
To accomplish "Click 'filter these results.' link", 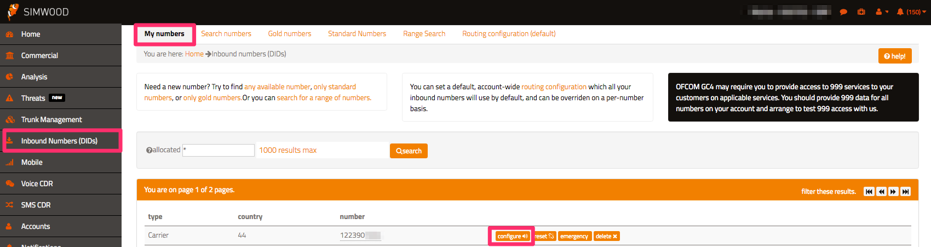I will coord(828,192).
